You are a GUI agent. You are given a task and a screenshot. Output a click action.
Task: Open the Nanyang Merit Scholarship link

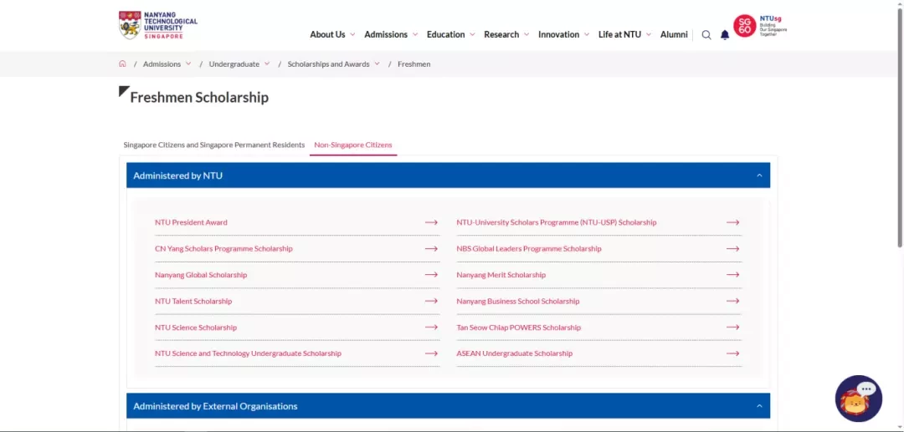tap(501, 275)
